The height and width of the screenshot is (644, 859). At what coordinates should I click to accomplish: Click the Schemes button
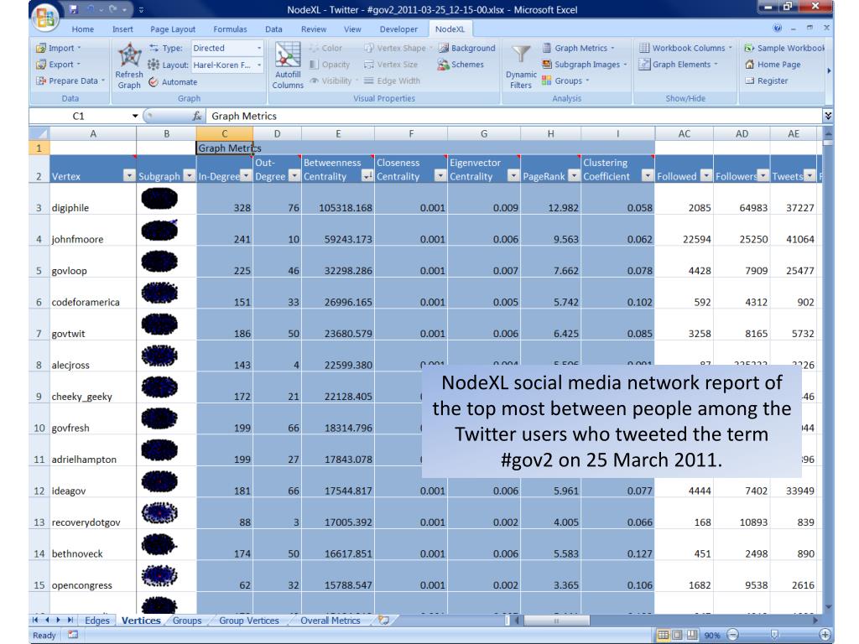[x=461, y=65]
